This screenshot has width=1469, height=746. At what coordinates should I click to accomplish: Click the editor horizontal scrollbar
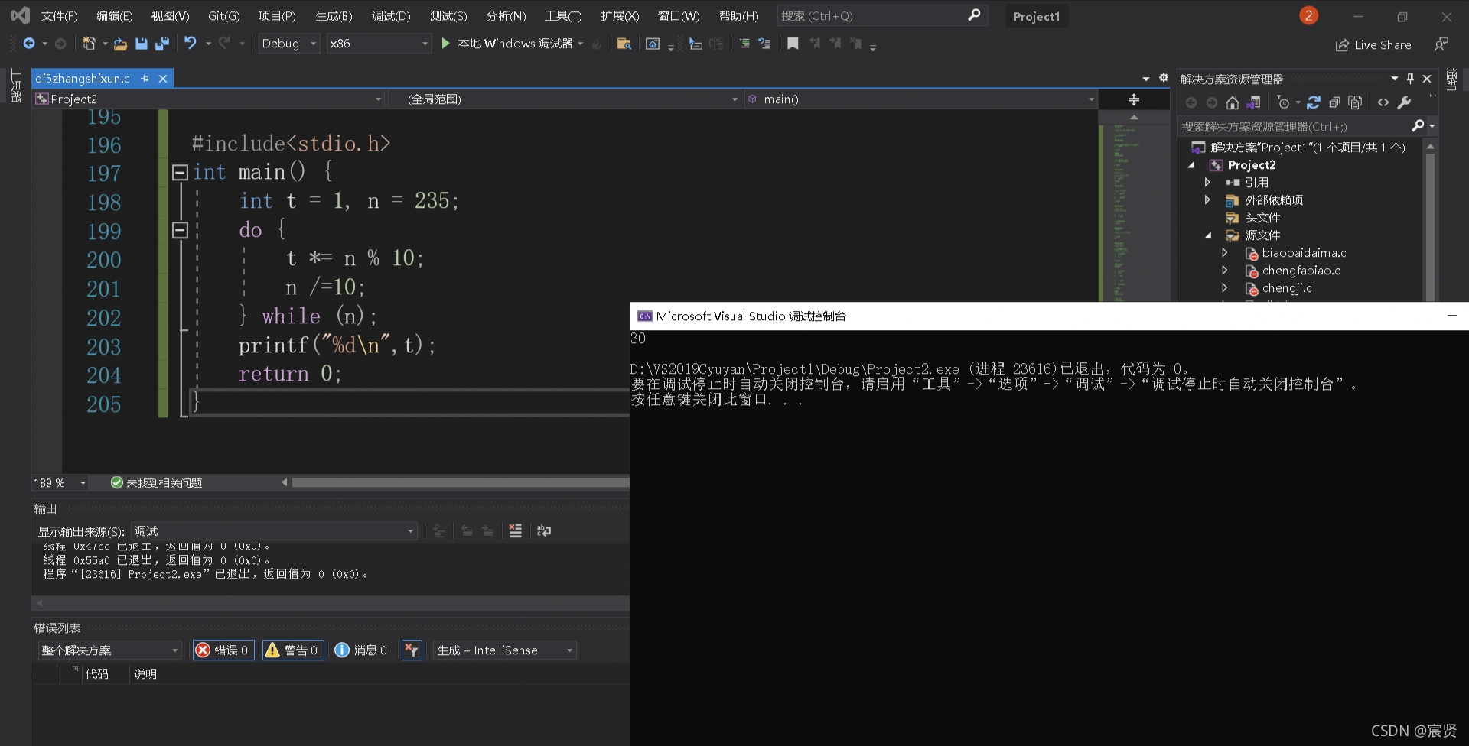click(461, 482)
